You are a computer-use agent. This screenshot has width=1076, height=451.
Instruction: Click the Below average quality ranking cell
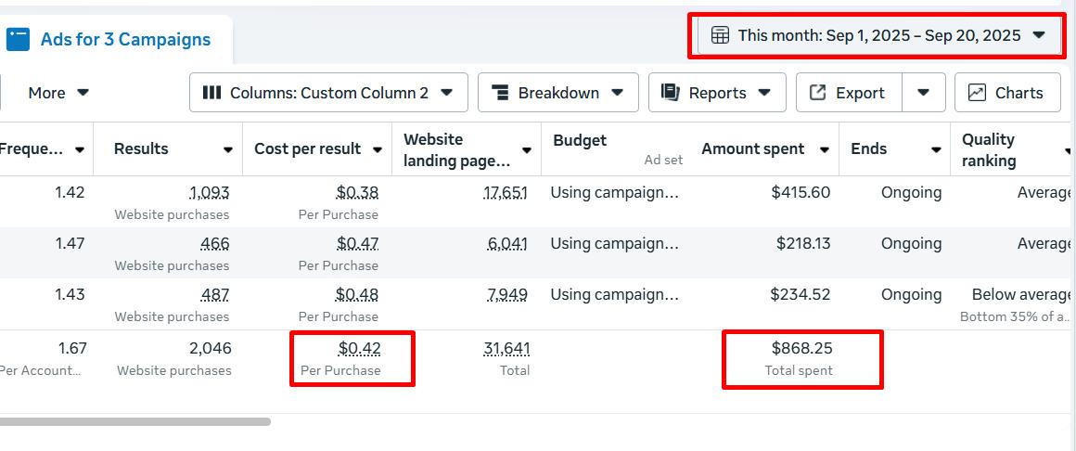(1021, 294)
